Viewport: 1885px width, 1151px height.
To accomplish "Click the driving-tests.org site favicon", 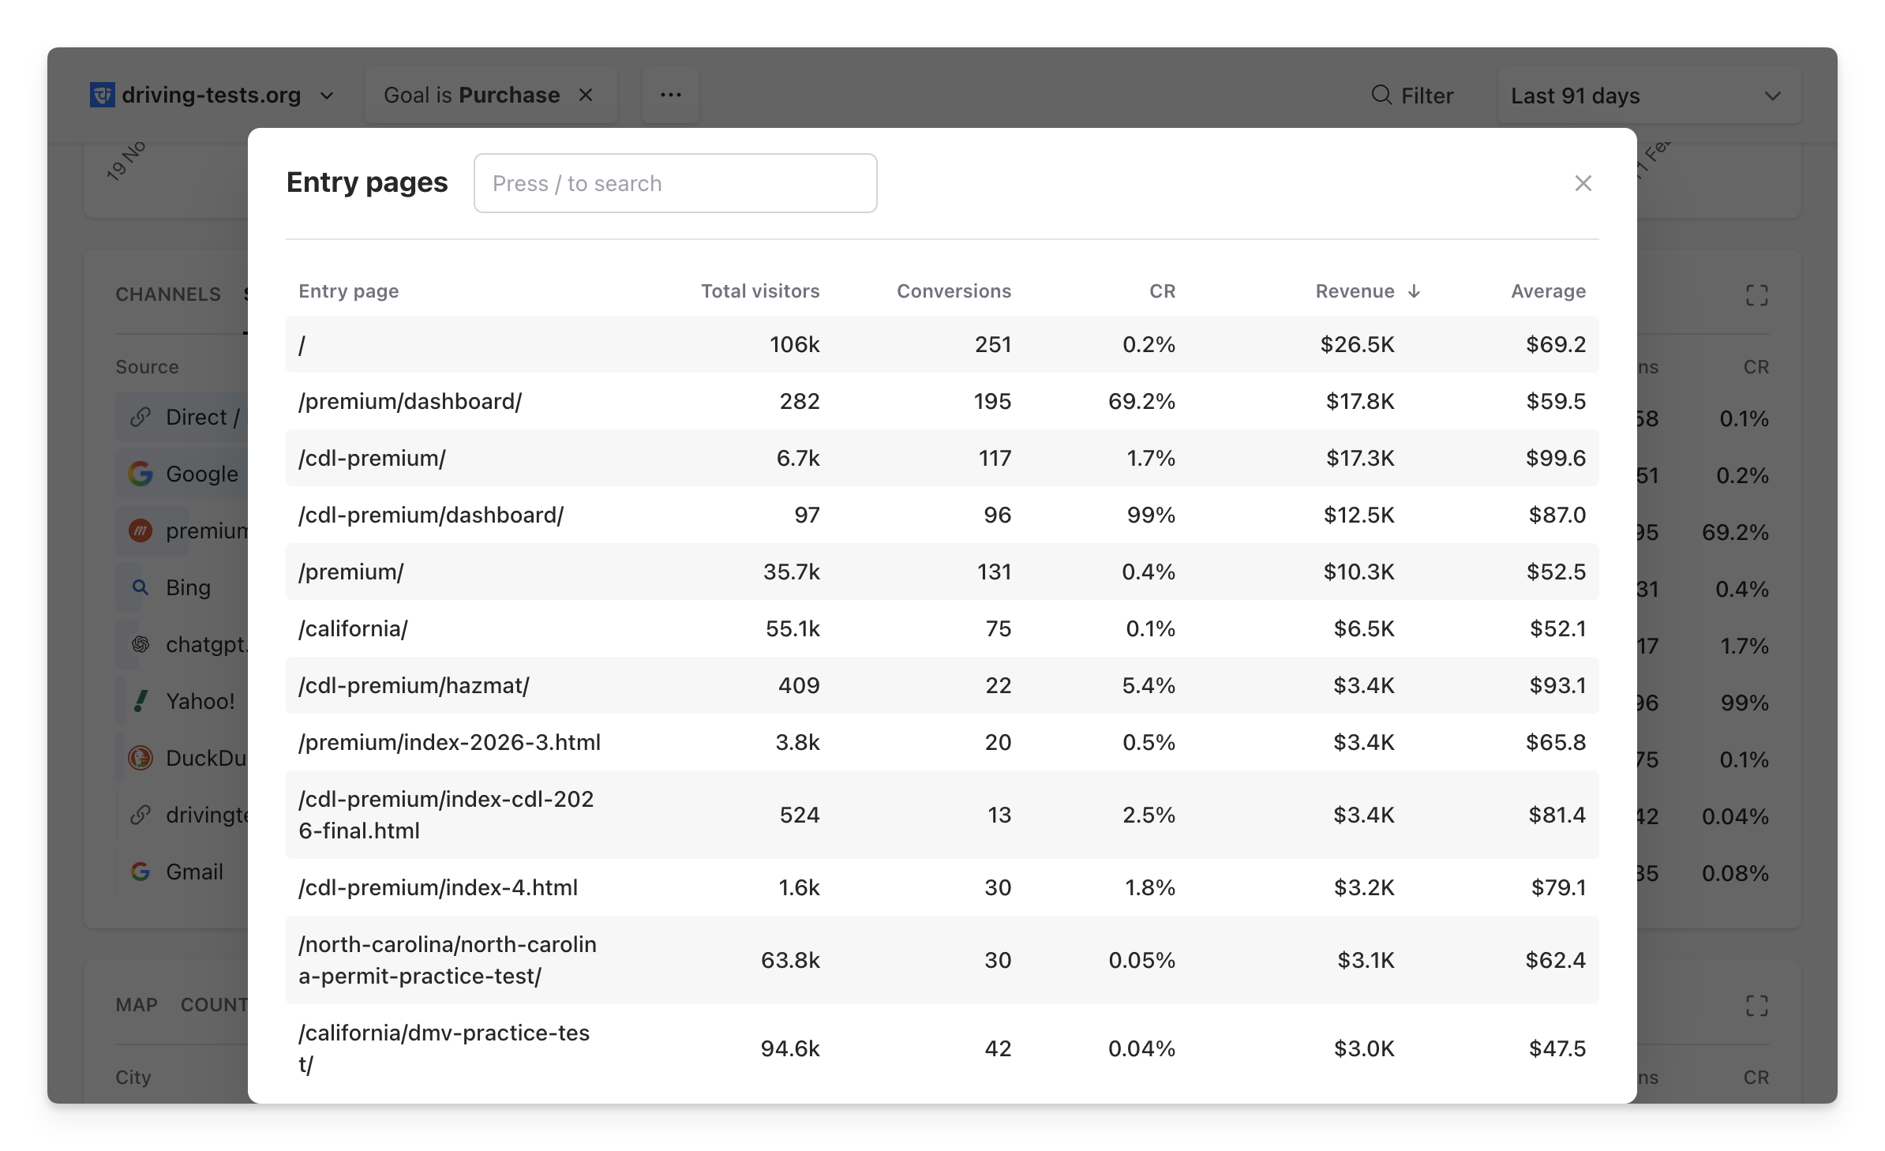I will [x=103, y=95].
